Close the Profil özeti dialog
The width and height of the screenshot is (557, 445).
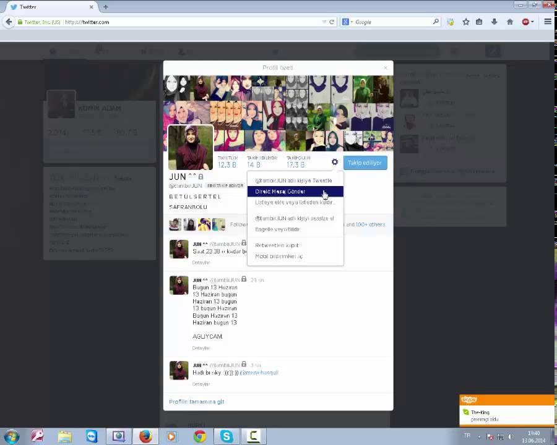[386, 68]
